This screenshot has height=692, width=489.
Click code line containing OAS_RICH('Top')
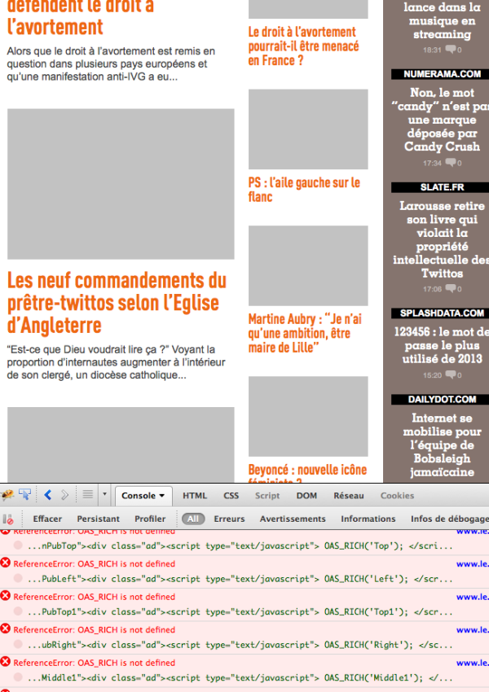click(x=240, y=546)
